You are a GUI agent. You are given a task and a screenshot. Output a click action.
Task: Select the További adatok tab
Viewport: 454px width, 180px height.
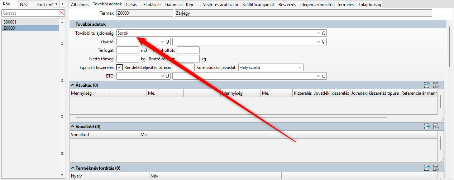point(107,4)
